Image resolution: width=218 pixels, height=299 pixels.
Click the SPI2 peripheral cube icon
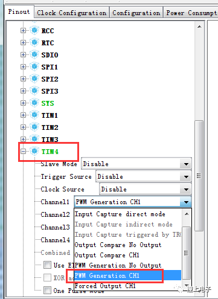[34, 79]
